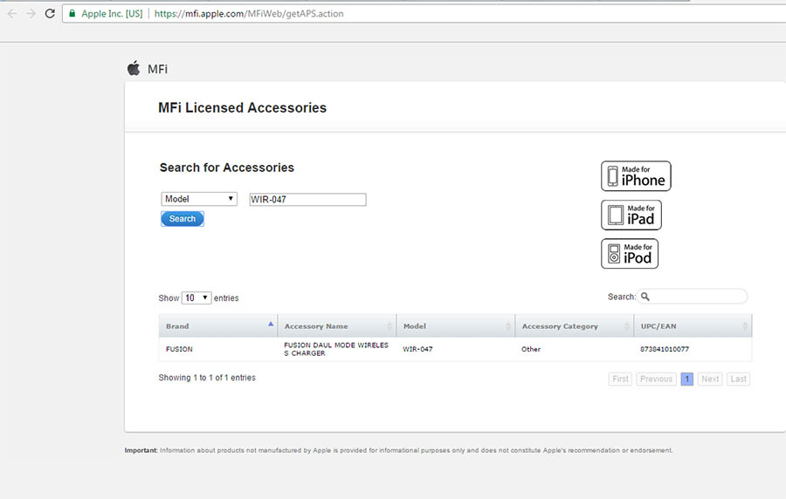This screenshot has width=786, height=499.
Task: Go to the First results page
Action: 620,379
